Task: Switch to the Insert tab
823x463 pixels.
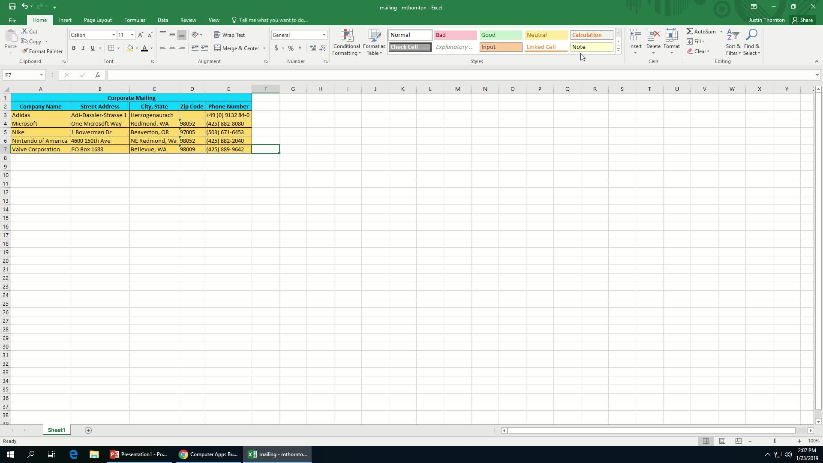Action: click(65, 20)
